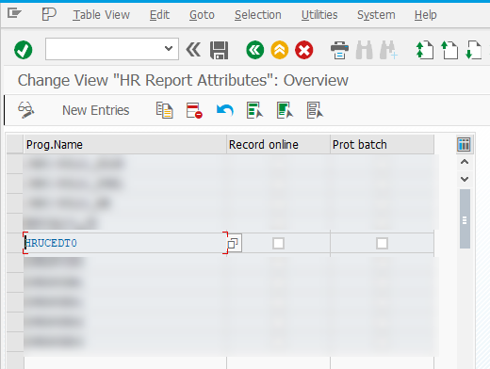Click the layout menu icon beside Table View
The height and width of the screenshot is (369, 490).
coord(49,14)
